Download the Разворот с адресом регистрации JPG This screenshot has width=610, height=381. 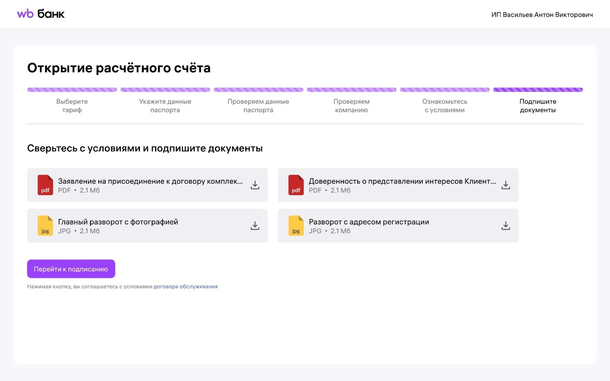[x=506, y=226]
